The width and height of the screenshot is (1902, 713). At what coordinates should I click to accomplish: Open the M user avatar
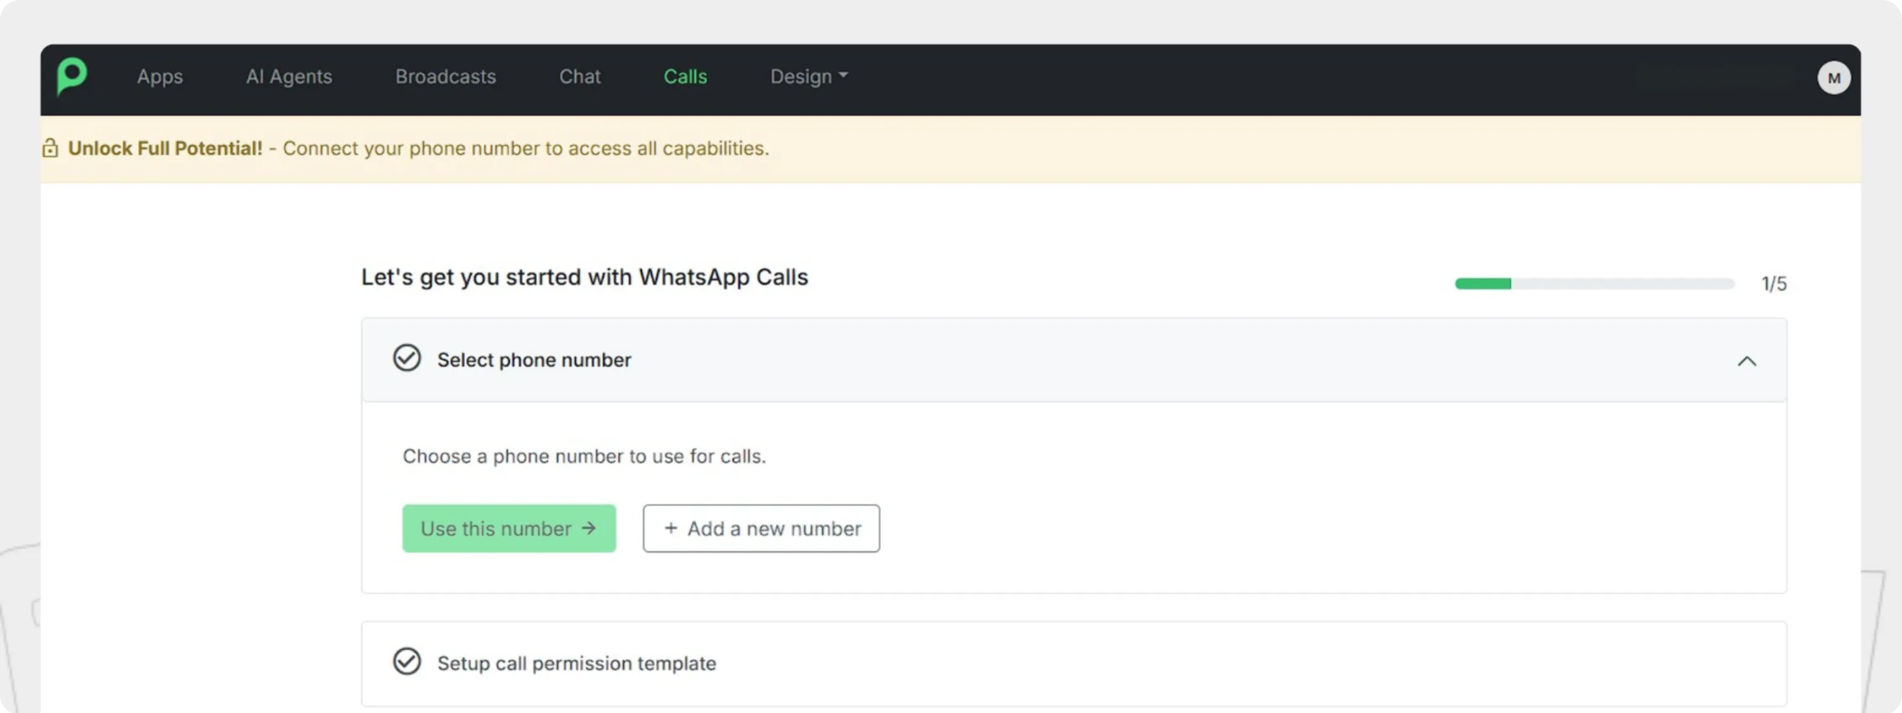[x=1834, y=78]
